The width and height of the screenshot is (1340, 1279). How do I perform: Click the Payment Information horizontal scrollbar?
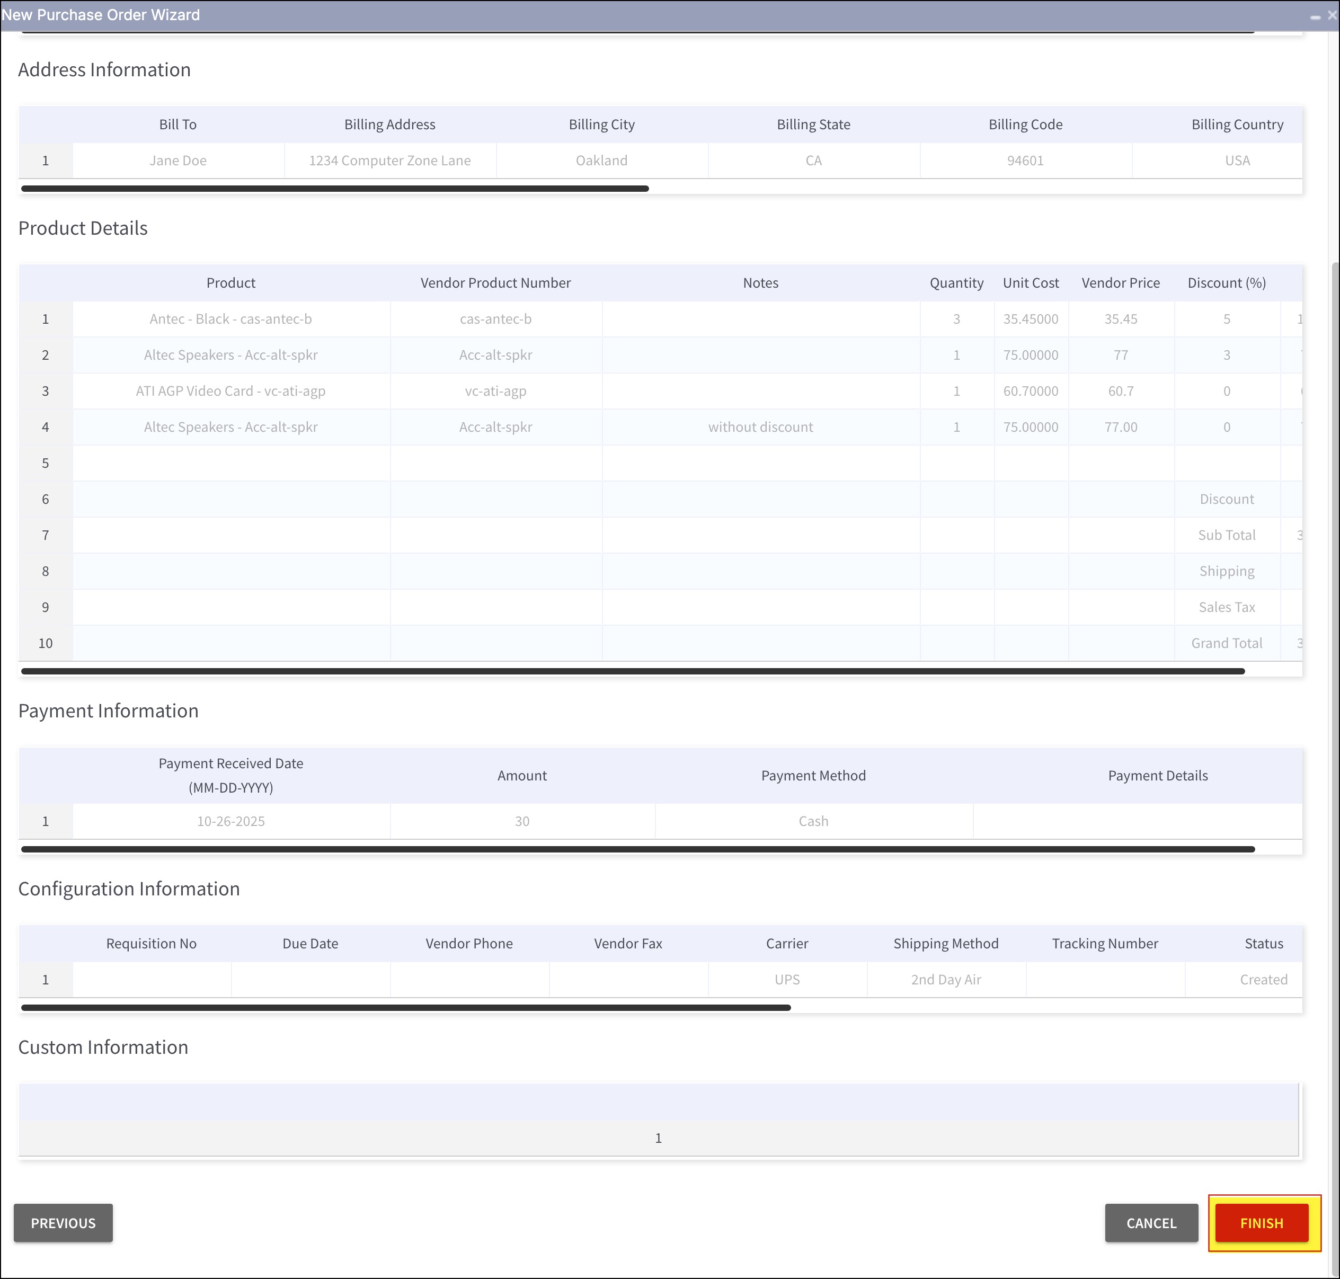point(637,849)
